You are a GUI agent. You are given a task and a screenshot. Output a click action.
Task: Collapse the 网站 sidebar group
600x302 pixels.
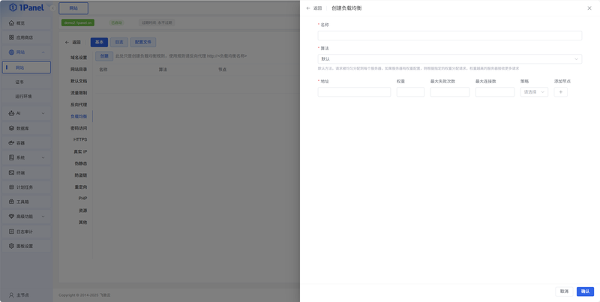[43, 52]
